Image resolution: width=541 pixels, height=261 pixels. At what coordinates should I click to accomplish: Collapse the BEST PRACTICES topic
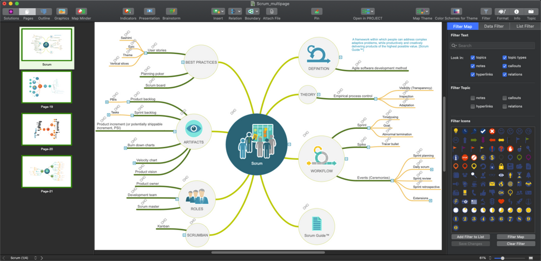coord(182,62)
